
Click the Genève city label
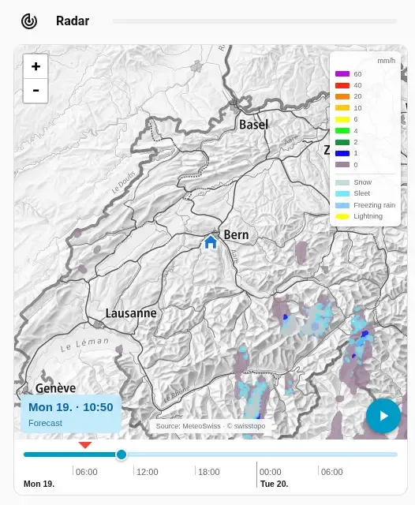point(56,388)
